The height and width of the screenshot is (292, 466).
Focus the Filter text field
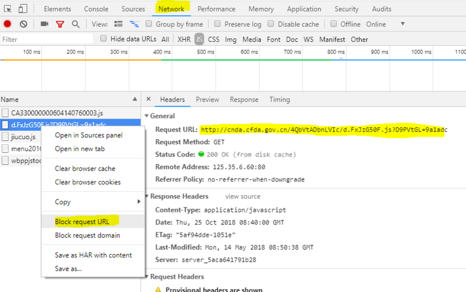pyautogui.click(x=47, y=39)
